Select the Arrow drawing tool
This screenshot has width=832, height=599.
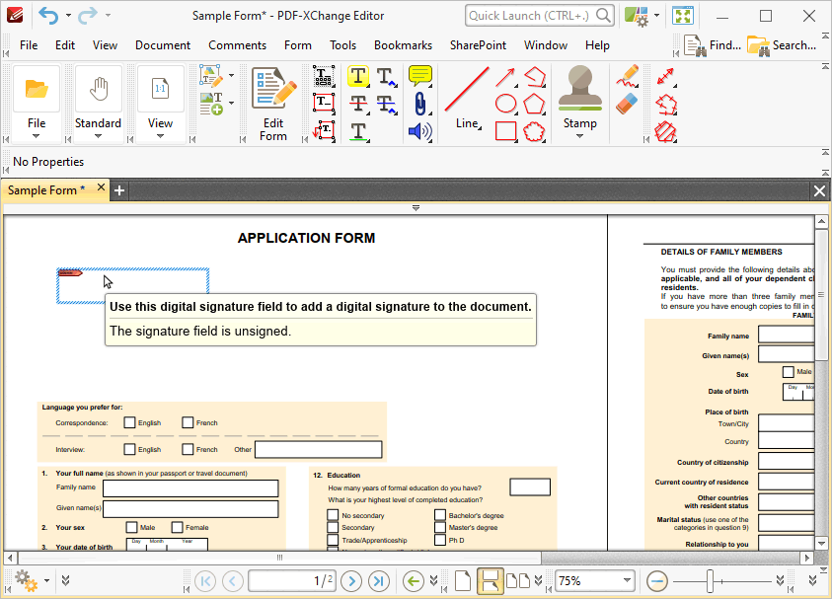pos(505,77)
